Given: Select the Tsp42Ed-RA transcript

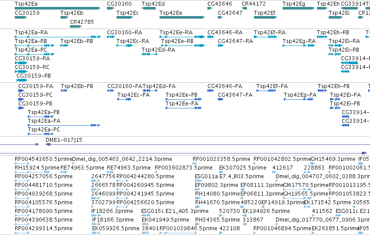Looking at the screenshot, I should pos(150,54).
